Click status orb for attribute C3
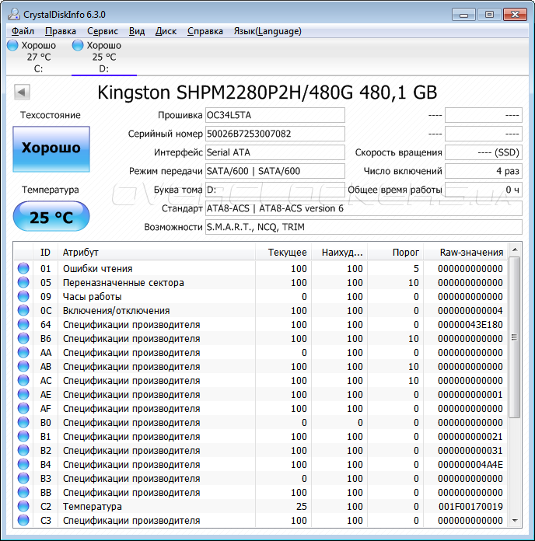This screenshot has width=535, height=541. 23,520
